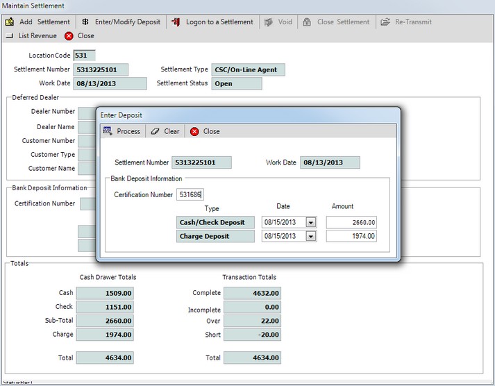Click Settlement Type field CSC/On-Line Agent

(x=248, y=69)
